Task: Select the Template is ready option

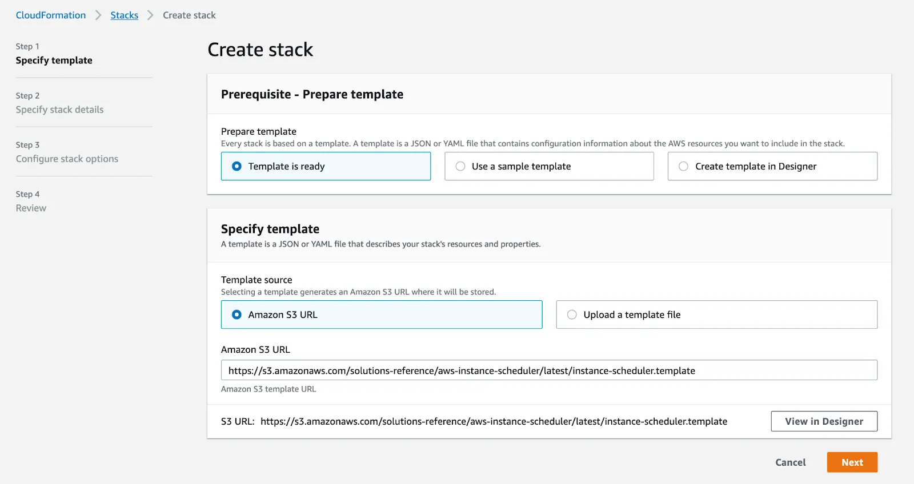Action: (326, 166)
